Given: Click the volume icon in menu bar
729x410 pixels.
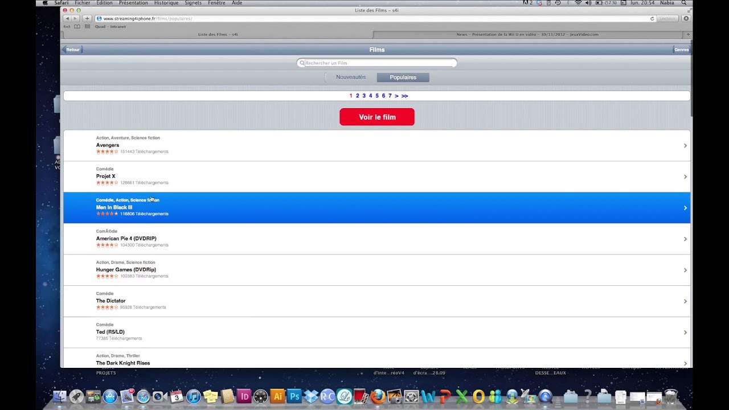Looking at the screenshot, I should (588, 3).
